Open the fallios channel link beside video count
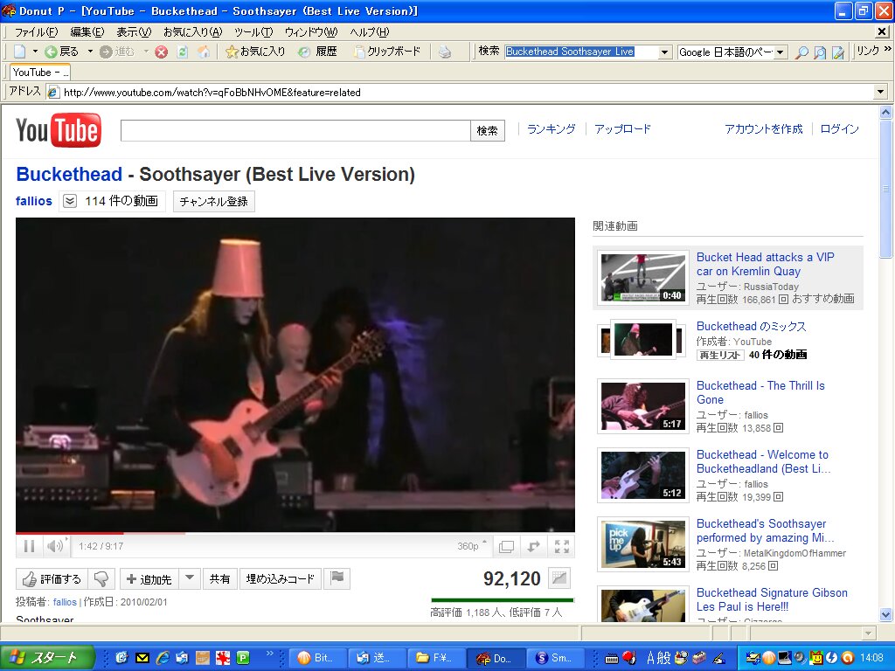 (34, 201)
